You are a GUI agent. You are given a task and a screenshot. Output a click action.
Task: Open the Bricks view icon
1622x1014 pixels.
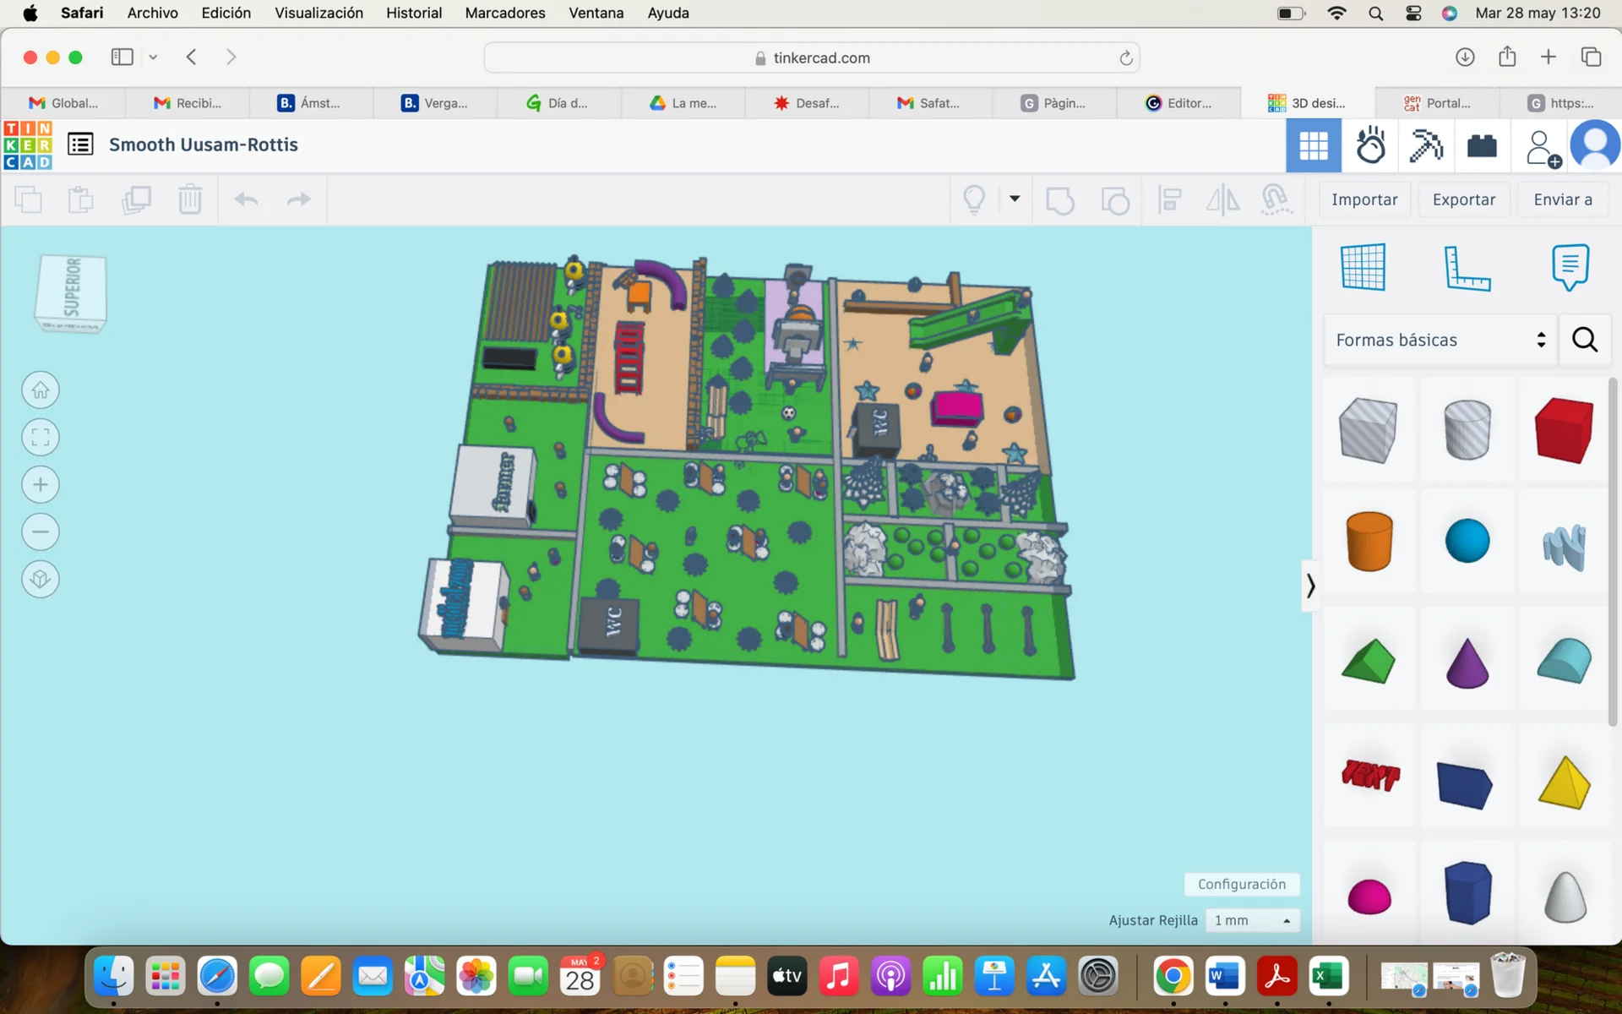(1482, 146)
